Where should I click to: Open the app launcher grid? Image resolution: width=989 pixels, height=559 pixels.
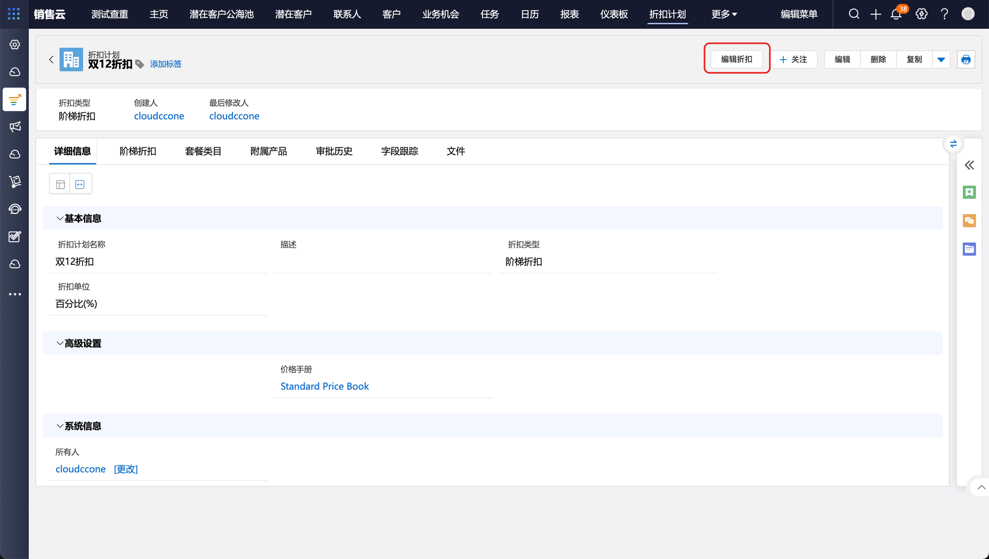pos(14,14)
